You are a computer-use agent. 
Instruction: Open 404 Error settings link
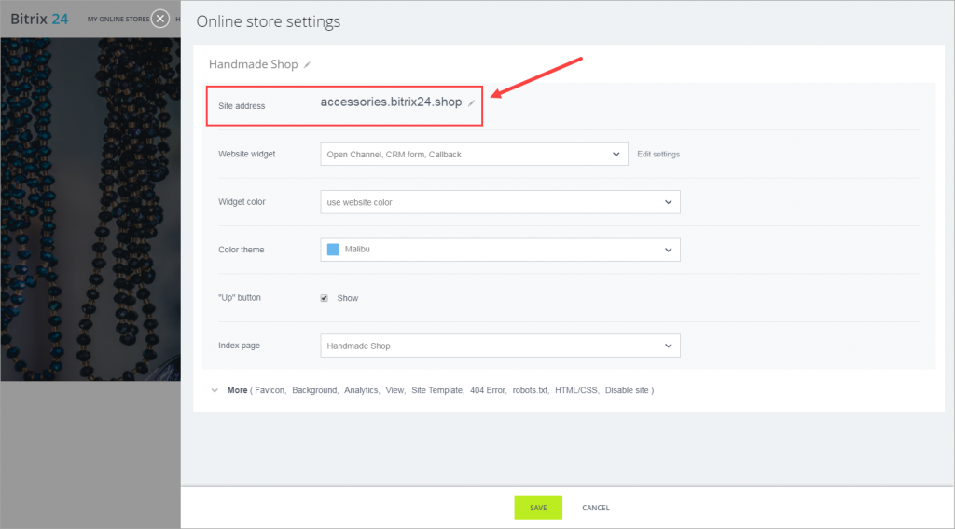487,390
